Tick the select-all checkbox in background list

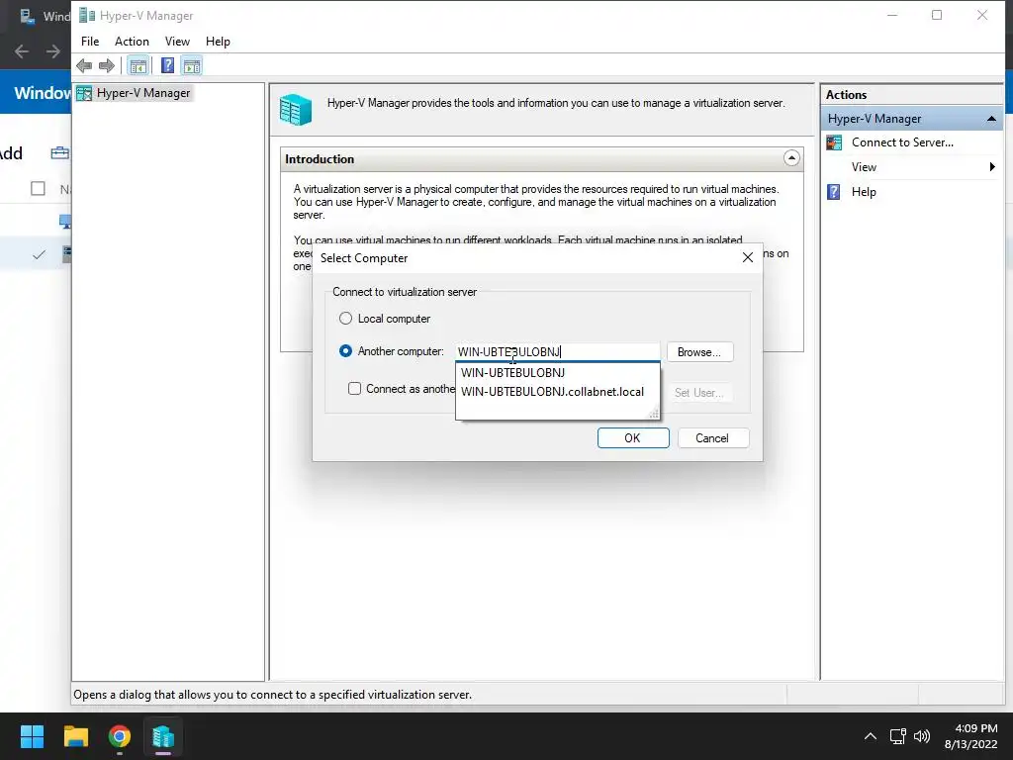pyautogui.click(x=39, y=188)
